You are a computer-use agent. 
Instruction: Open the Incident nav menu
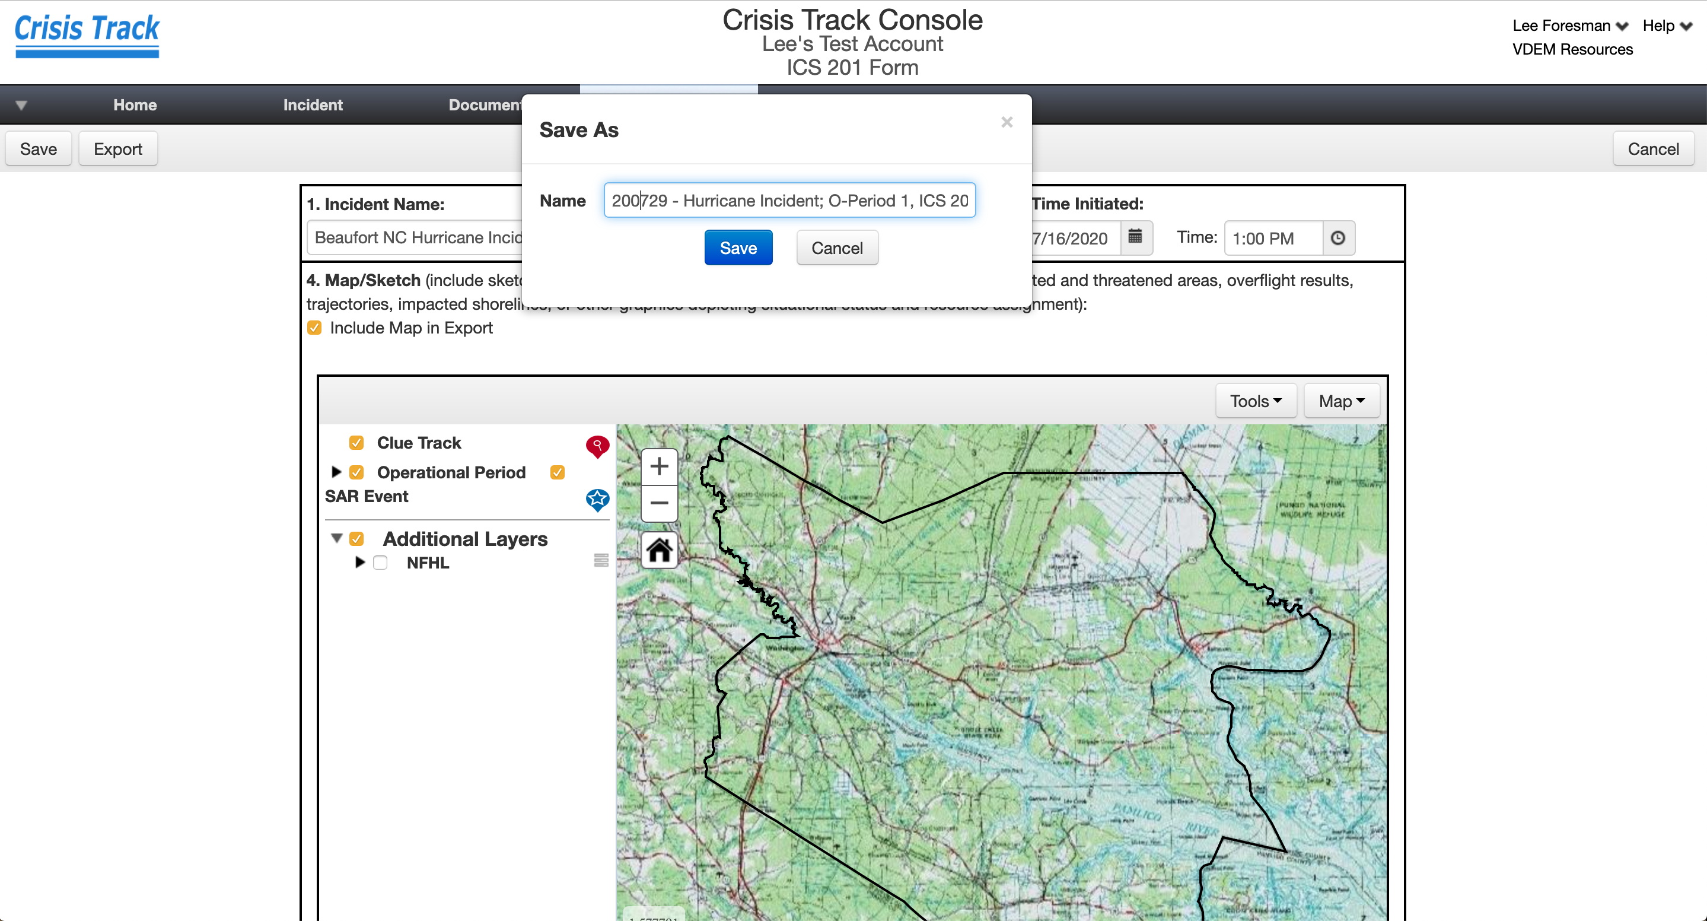[313, 105]
